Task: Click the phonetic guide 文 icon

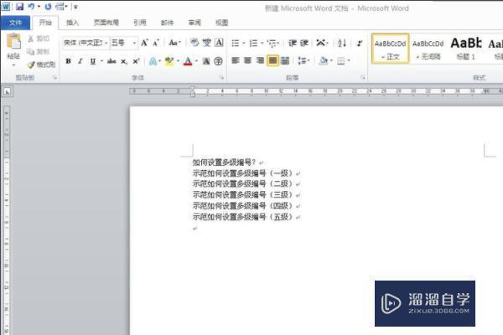Action: pos(207,43)
